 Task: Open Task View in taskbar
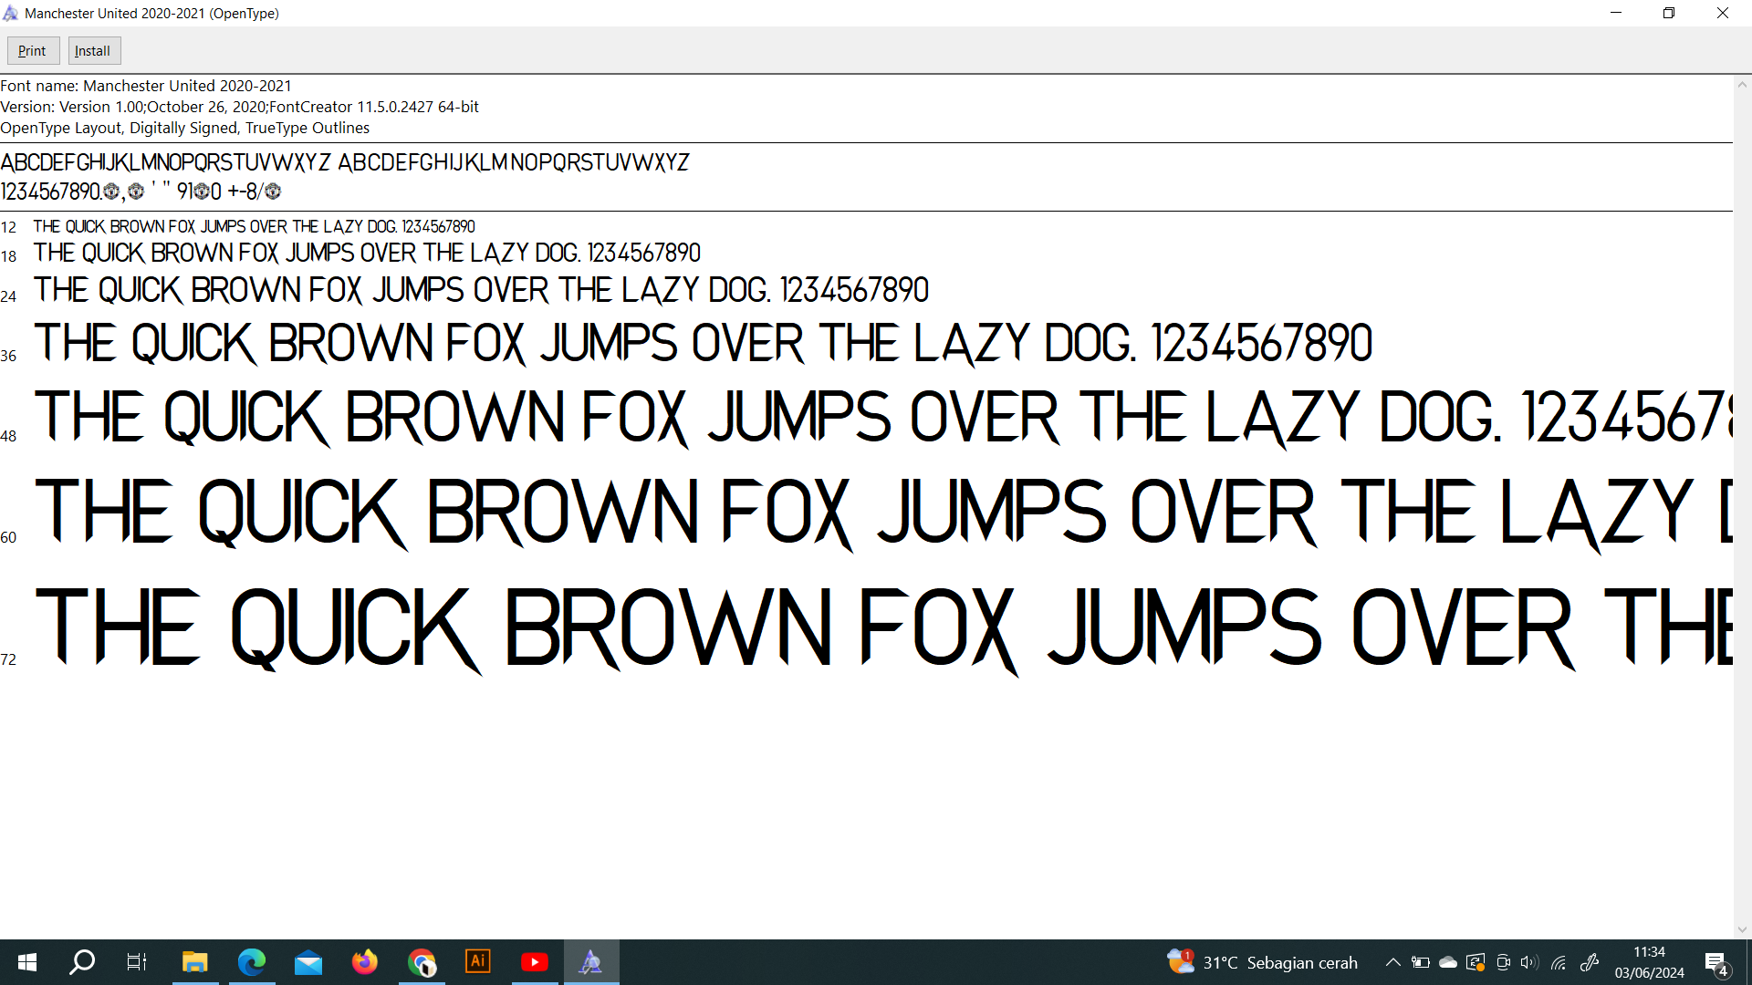137,962
